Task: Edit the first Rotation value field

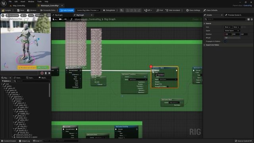Action: 228,34
